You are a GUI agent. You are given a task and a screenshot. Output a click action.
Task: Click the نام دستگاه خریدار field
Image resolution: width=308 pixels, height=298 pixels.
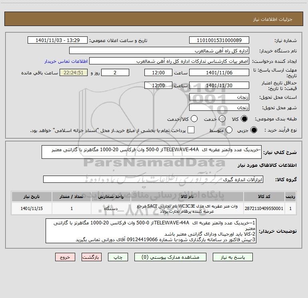click(159, 51)
